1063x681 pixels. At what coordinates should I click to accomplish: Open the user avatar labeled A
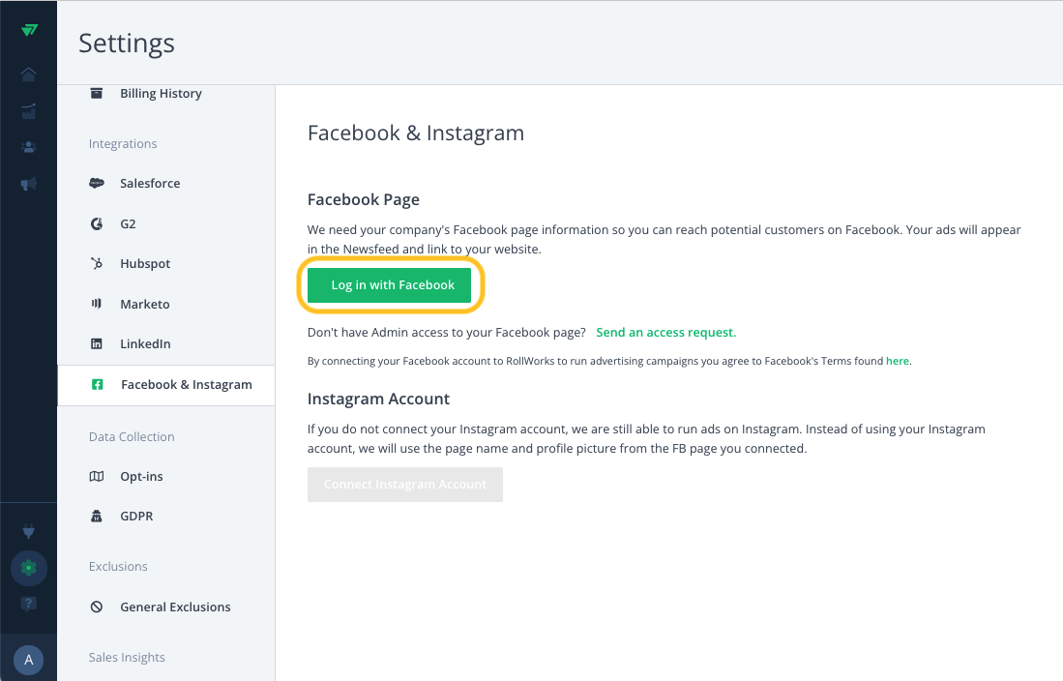[x=28, y=660]
